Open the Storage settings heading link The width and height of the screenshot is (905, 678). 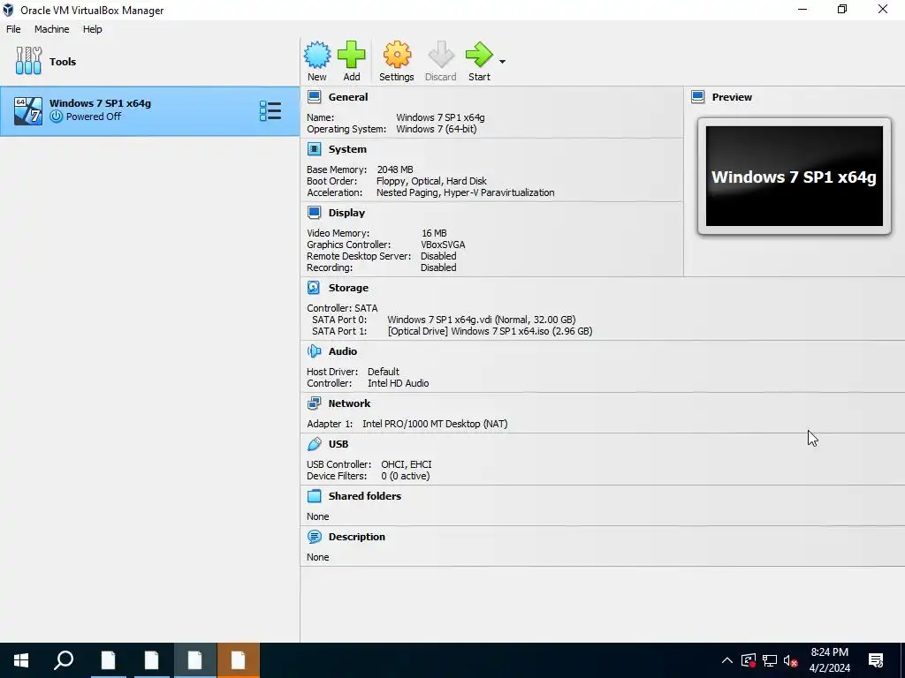click(348, 288)
